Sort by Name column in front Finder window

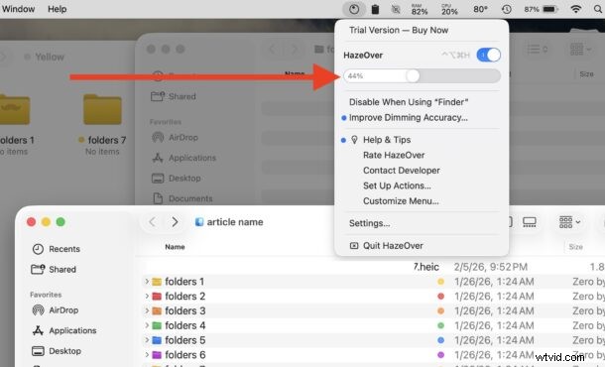[175, 247]
